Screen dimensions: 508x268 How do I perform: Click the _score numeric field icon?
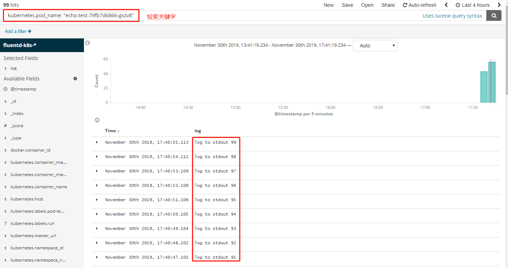(5, 125)
